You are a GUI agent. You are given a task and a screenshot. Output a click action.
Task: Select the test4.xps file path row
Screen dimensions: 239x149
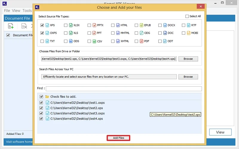click(76, 119)
